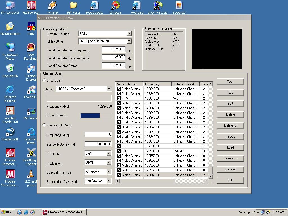Confirm with the OK button
This screenshot has width=288, height=216.
[x=230, y=180]
